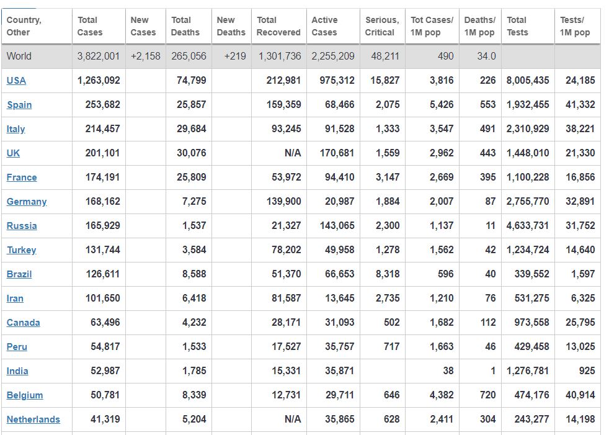Click France total cases 174,191
The width and height of the screenshot is (609, 435).
coord(103,177)
